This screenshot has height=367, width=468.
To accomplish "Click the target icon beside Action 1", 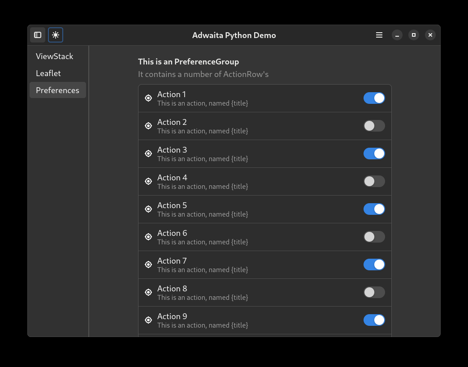I will click(148, 98).
